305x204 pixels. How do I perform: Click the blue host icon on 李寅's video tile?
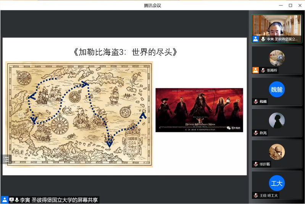[255, 39]
